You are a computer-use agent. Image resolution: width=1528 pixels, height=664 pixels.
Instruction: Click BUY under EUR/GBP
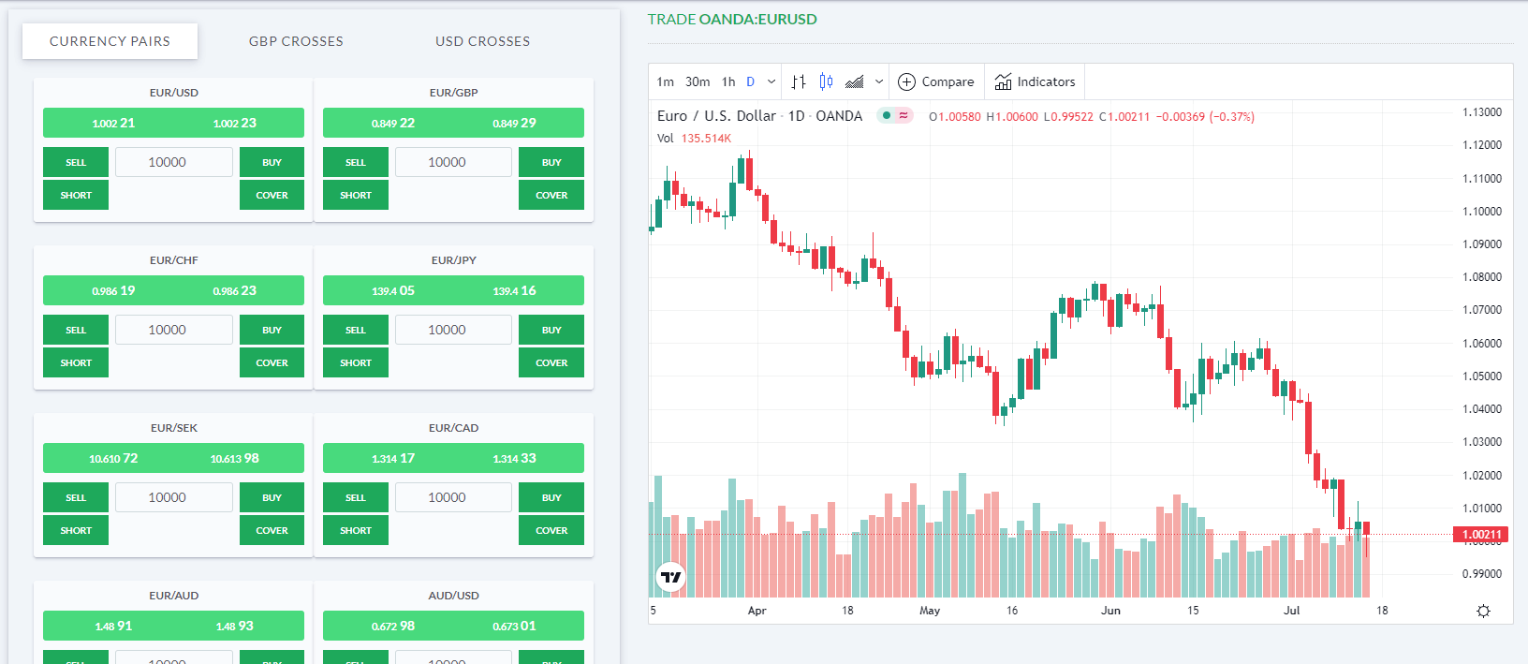[x=551, y=162]
